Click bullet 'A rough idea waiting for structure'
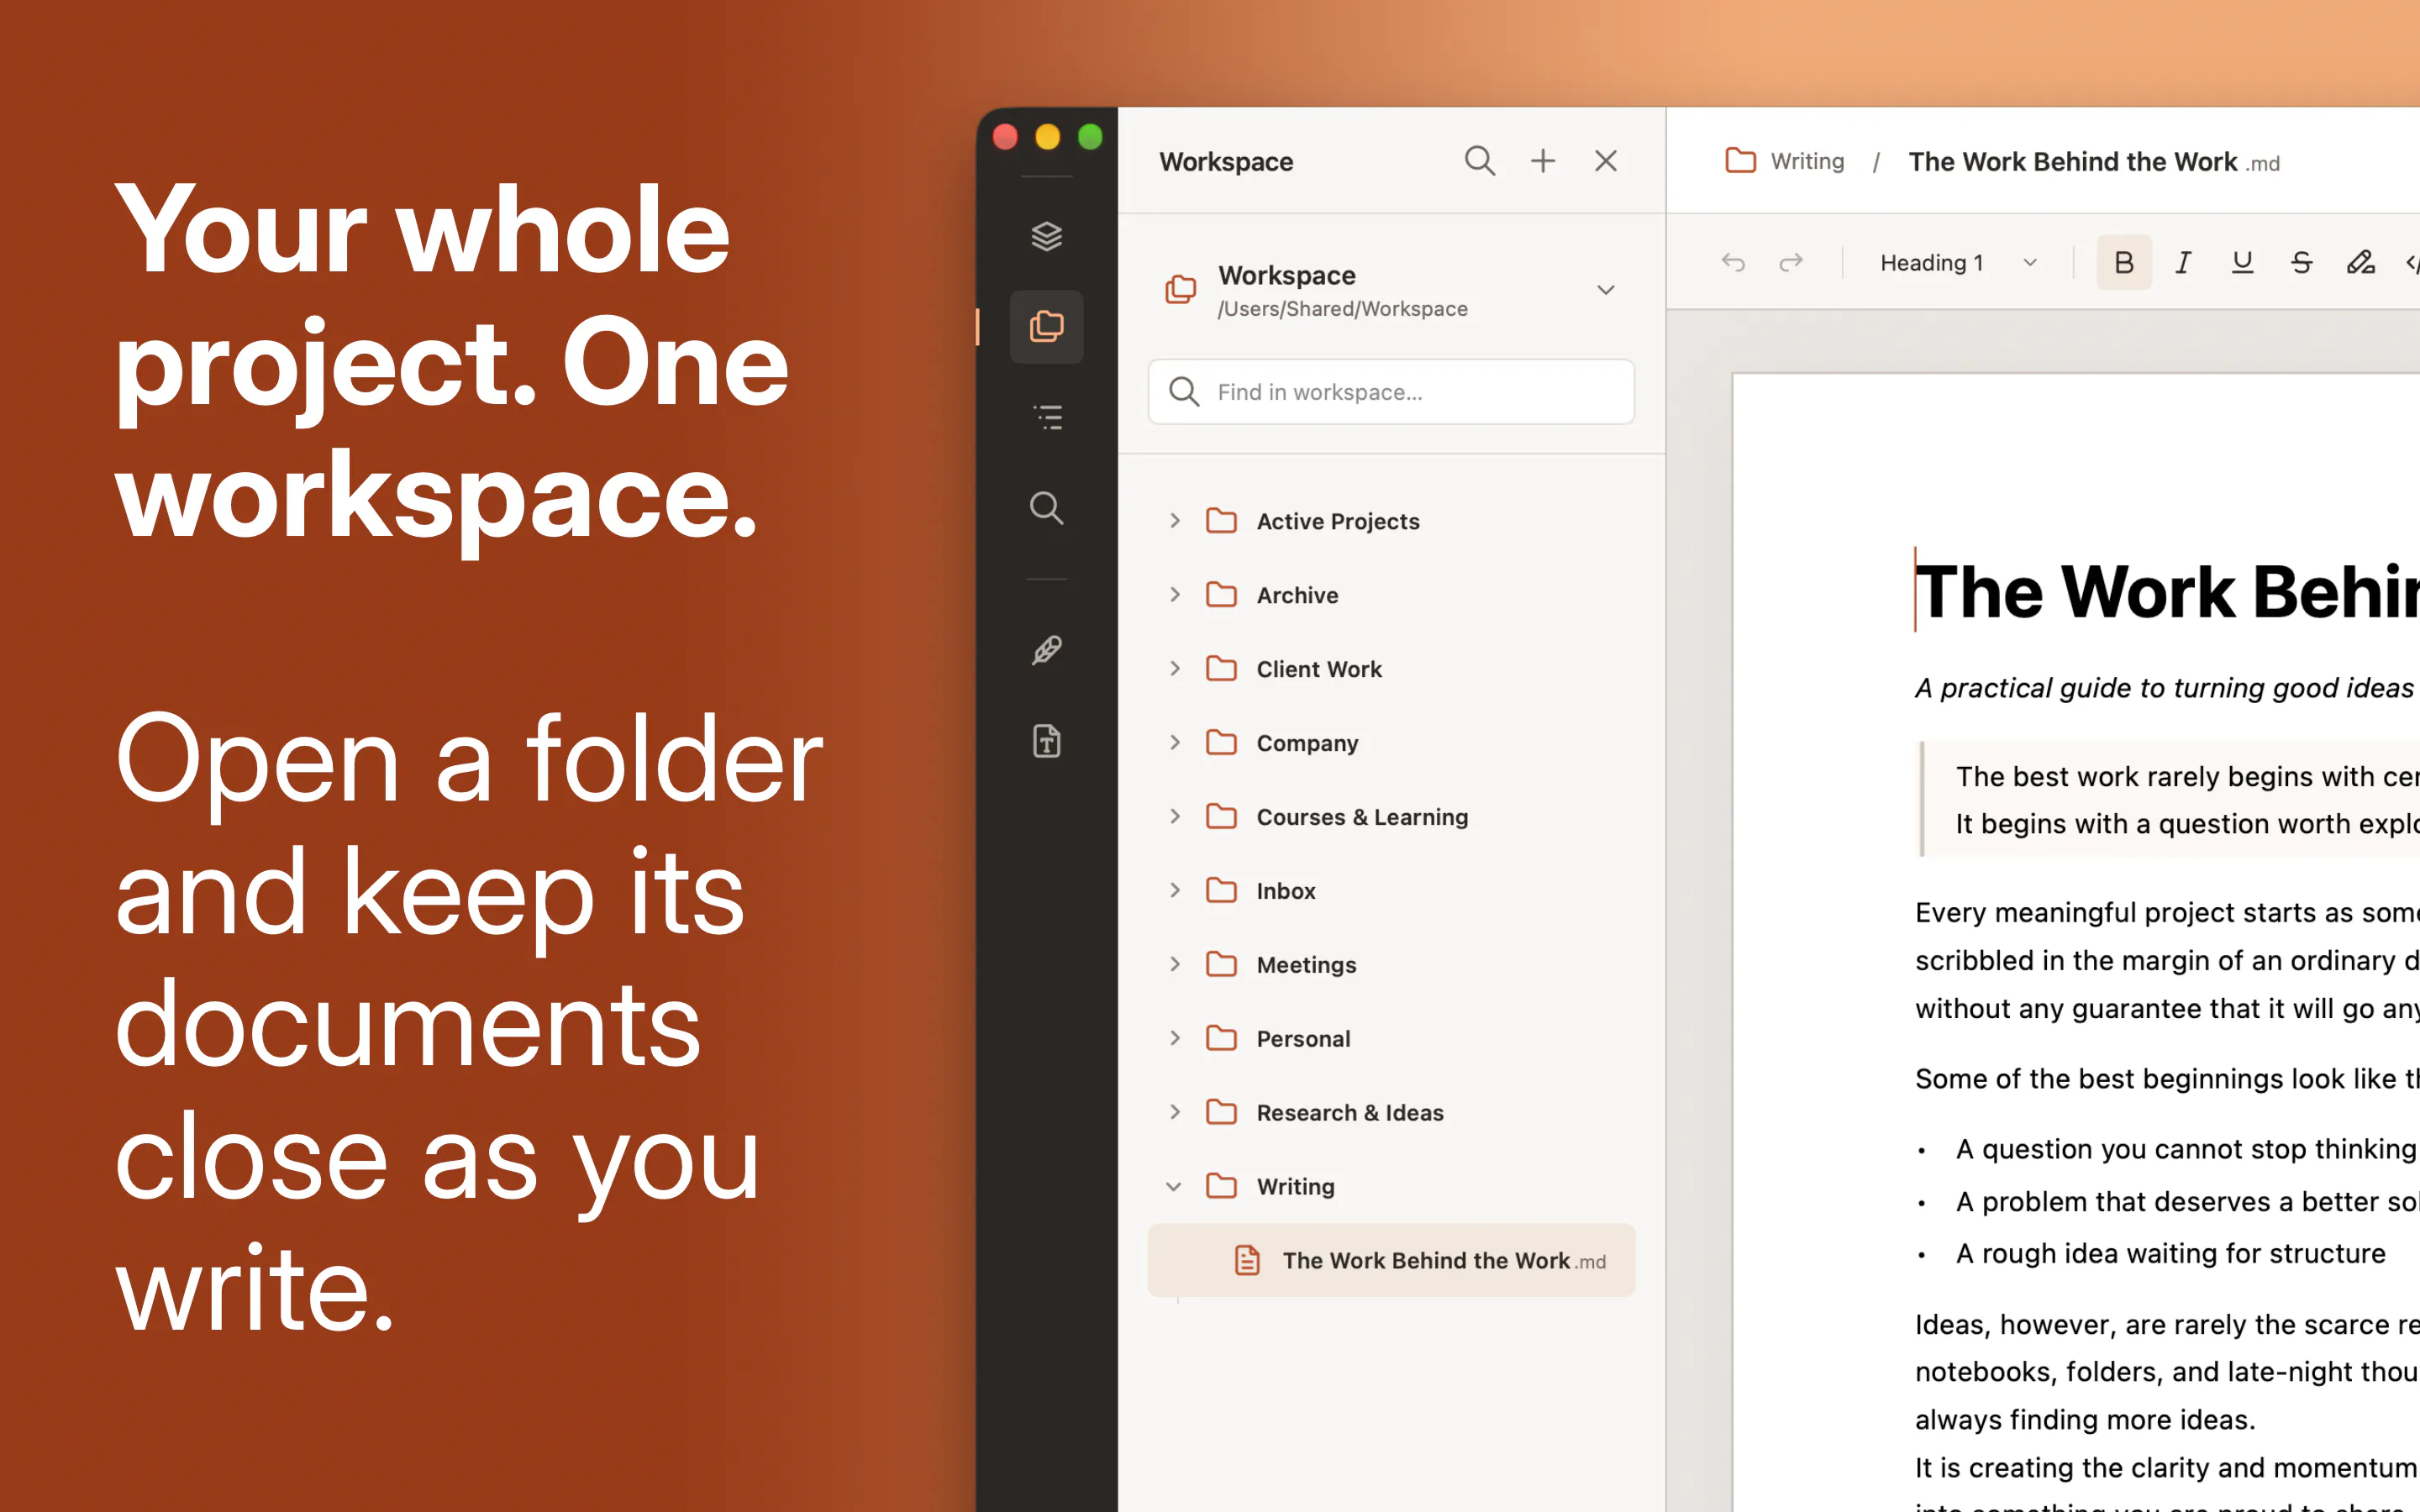The width and height of the screenshot is (2420, 1512). click(x=2170, y=1253)
